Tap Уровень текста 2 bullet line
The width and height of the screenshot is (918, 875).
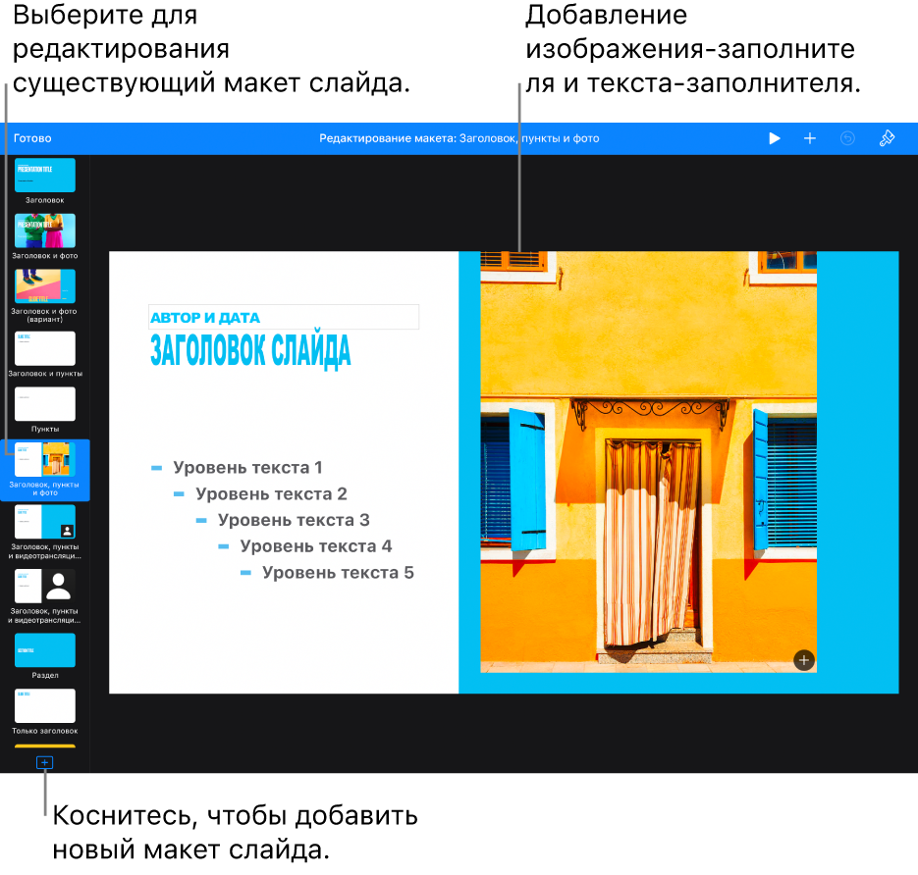tap(260, 493)
